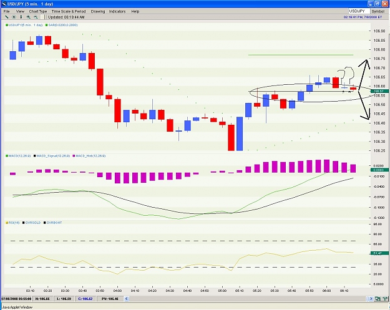Open the View menu
Viewport: 390px width, 310px height.
[20, 11]
